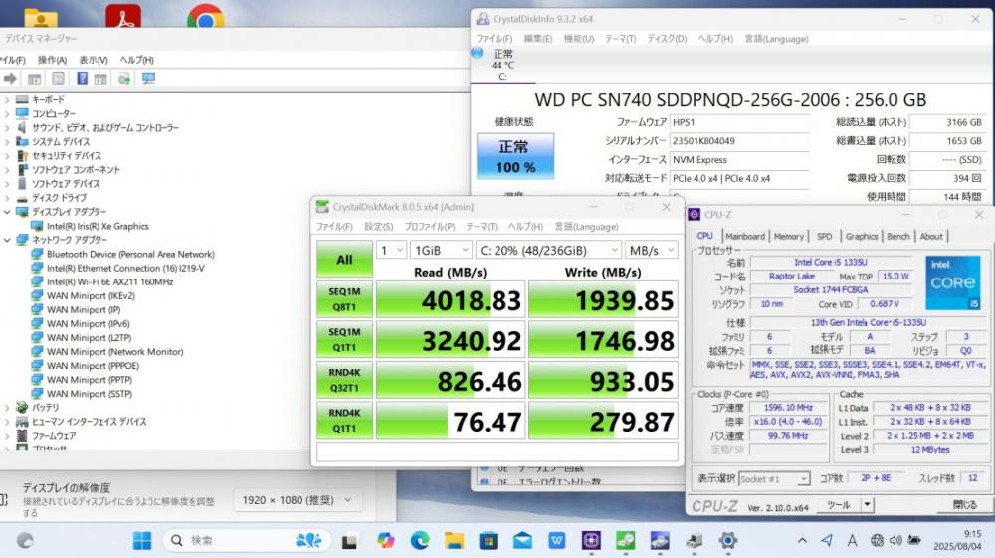Run the SEQ1M Q8T1 test
This screenshot has height=558, width=995.
pyautogui.click(x=344, y=299)
